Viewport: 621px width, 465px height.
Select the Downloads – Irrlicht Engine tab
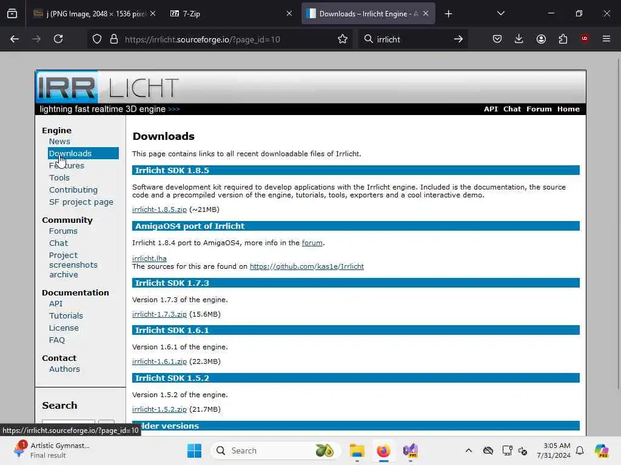pos(368,14)
